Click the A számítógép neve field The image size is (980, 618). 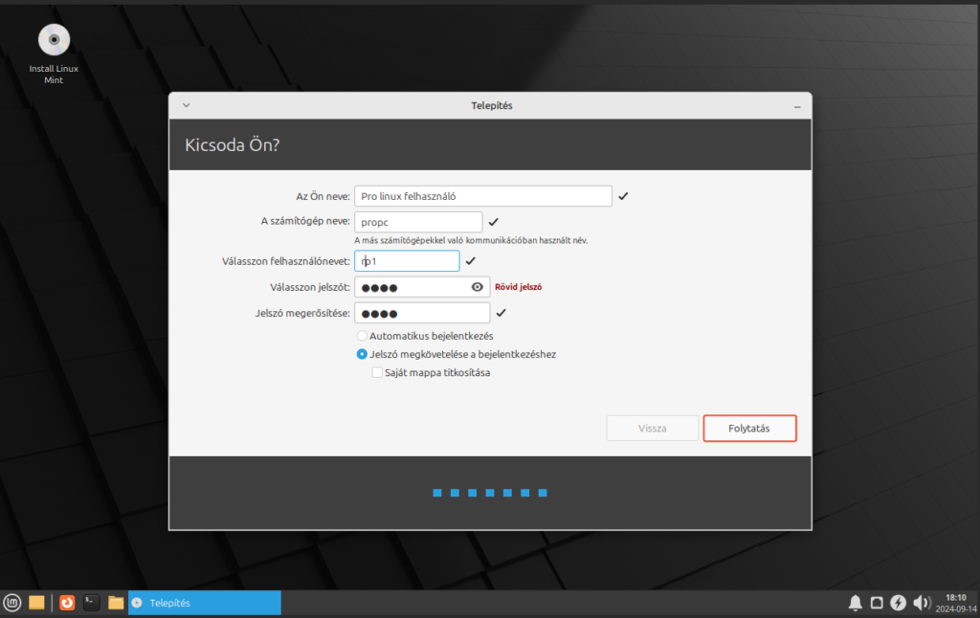pyautogui.click(x=418, y=222)
